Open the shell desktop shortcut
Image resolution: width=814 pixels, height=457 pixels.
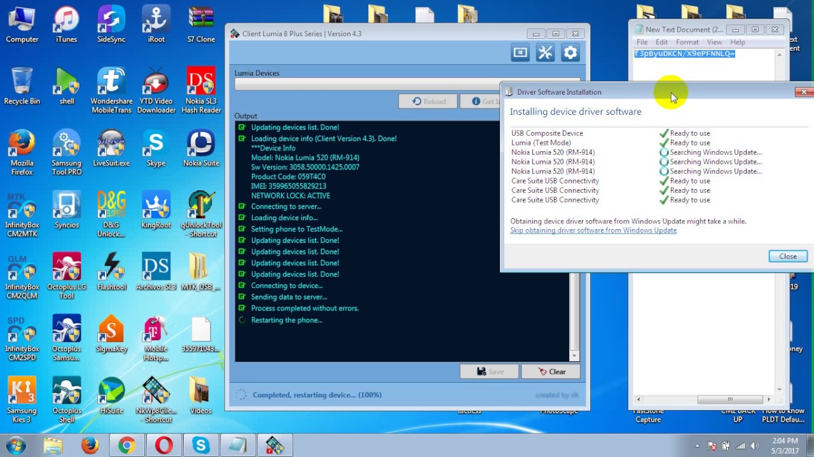pos(66,86)
